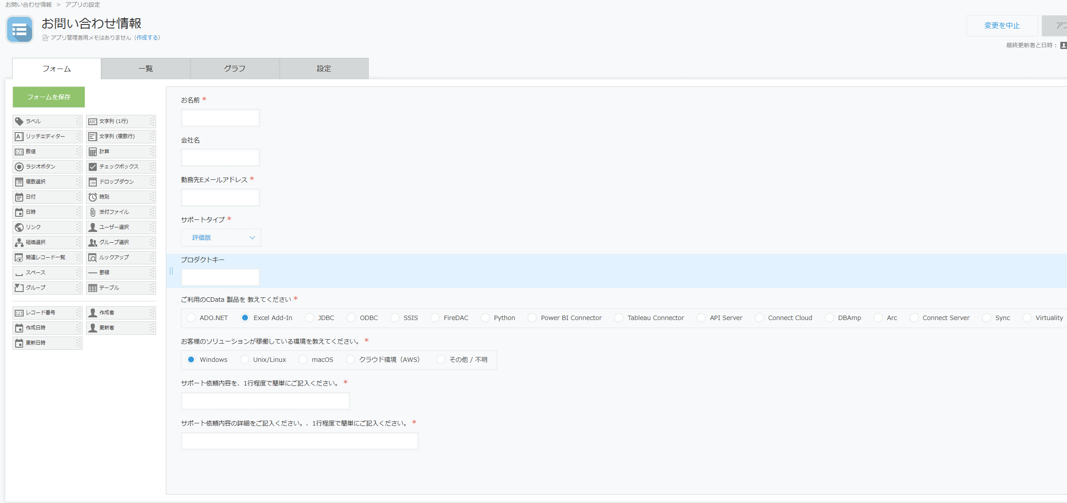Select the Group selection icon
Viewport: 1067px width, 503px height.
[93, 242]
